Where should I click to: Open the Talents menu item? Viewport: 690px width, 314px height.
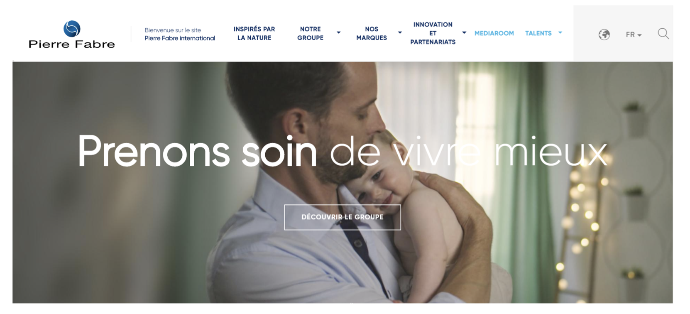click(x=538, y=33)
